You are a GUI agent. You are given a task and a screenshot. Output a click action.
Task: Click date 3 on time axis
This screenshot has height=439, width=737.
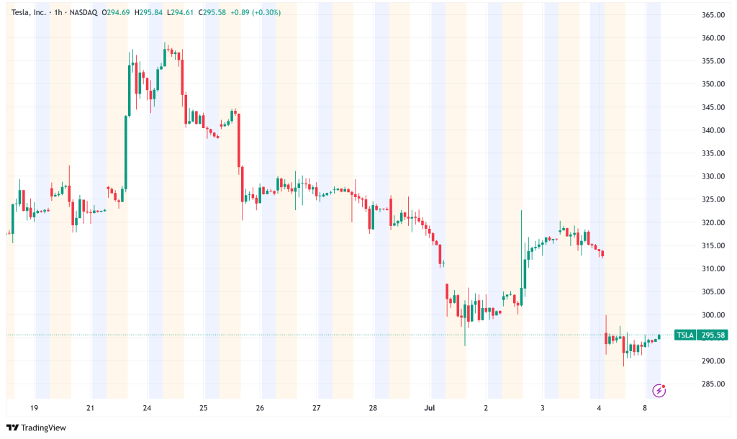543,408
